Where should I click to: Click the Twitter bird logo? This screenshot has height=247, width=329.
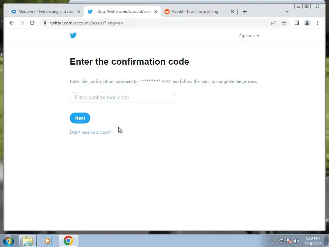click(x=73, y=35)
